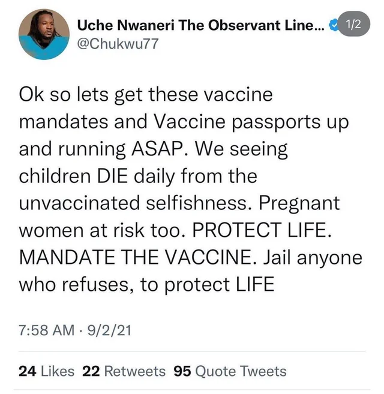Show the 95 Quote Tweets
This screenshot has height=394, width=384.
tap(230, 371)
